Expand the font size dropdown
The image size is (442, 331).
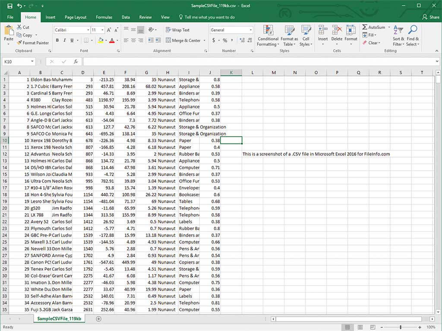102,30
